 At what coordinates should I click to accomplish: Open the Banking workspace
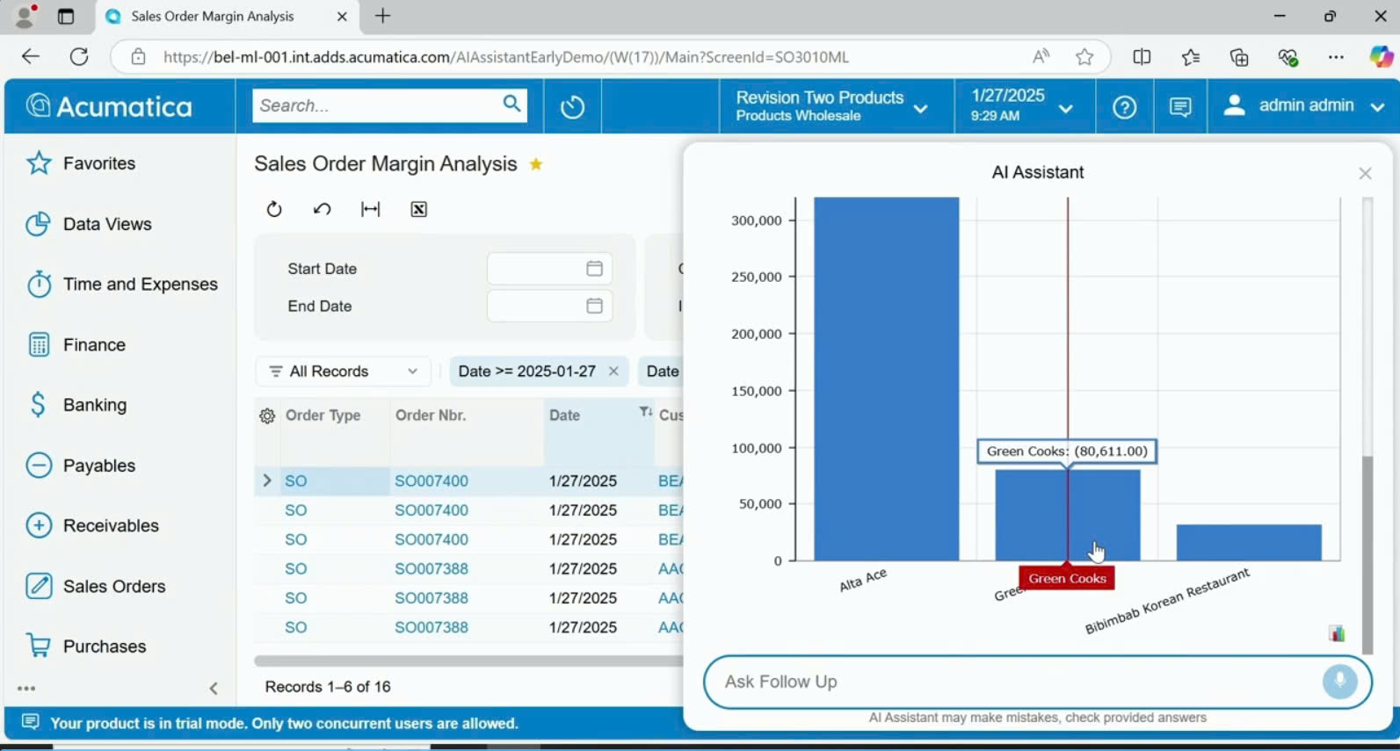[x=76, y=405]
